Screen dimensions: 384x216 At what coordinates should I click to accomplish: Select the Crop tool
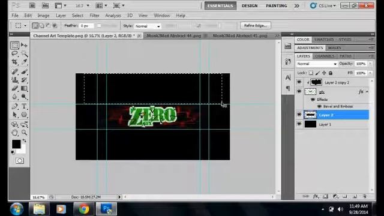click(14, 62)
